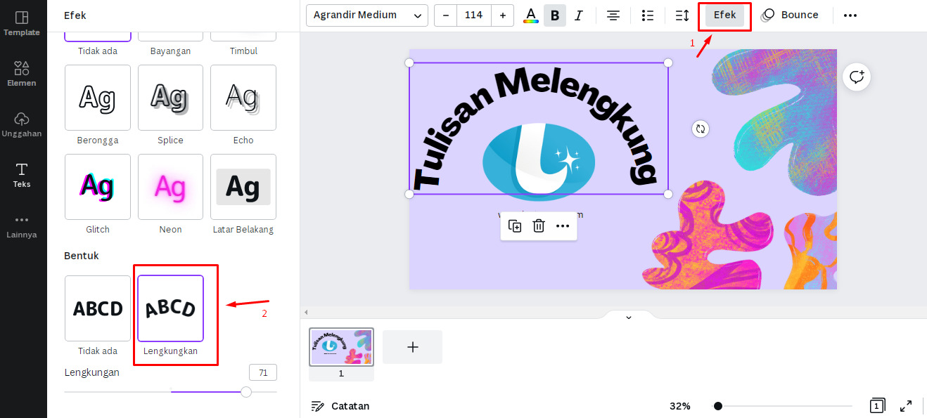The height and width of the screenshot is (418, 927).
Task: Open the Teks panel in sidebar
Action: click(22, 174)
